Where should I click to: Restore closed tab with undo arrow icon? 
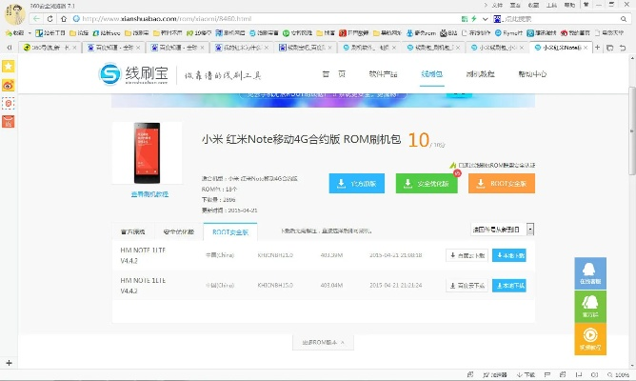tap(623, 48)
